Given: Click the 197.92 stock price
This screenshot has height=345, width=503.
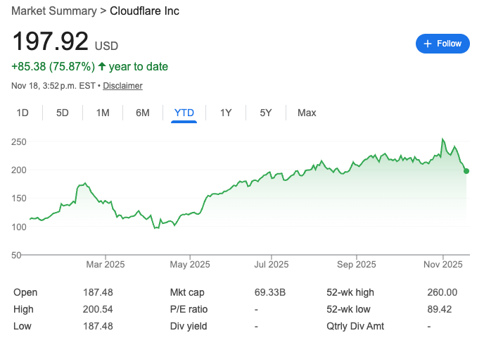Looking at the screenshot, I should [51, 42].
